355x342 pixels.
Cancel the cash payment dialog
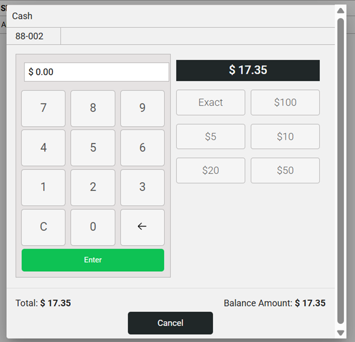(x=170, y=323)
